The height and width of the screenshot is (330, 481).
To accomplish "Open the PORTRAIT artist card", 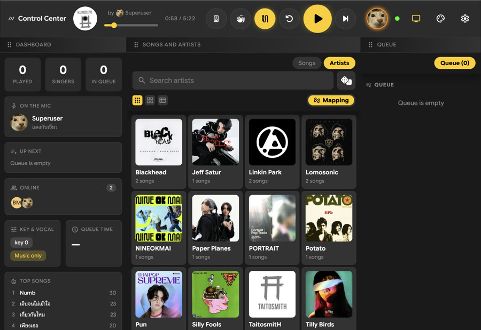I will [x=272, y=228].
